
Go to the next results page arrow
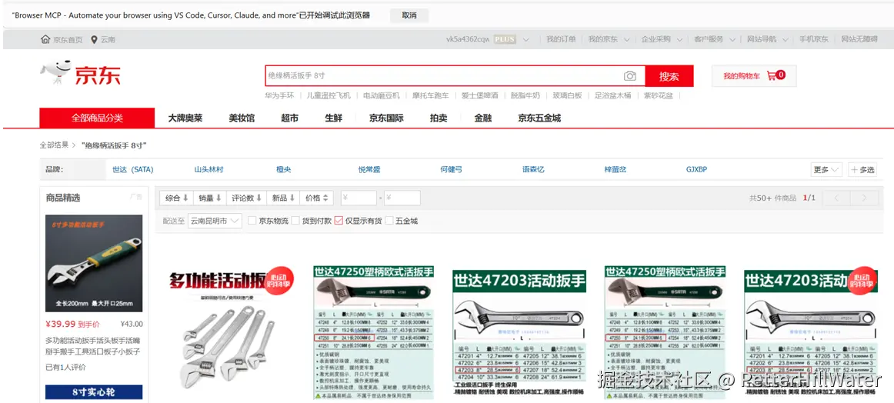(864, 198)
